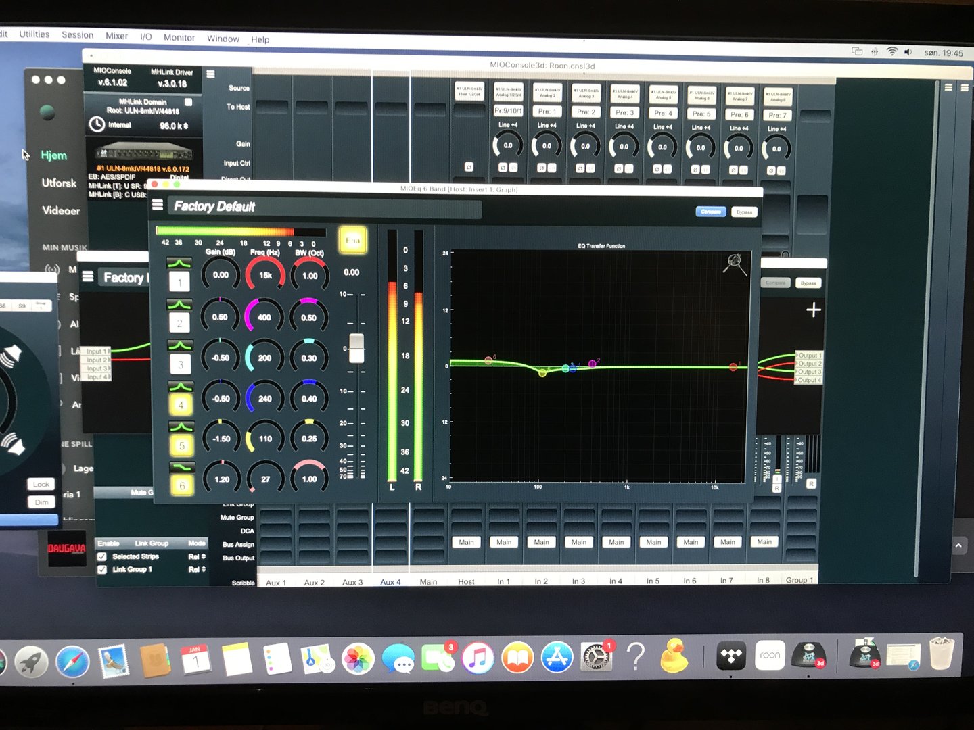The image size is (974, 730).
Task: Click the EQ master gain fader handle
Action: [x=356, y=347]
